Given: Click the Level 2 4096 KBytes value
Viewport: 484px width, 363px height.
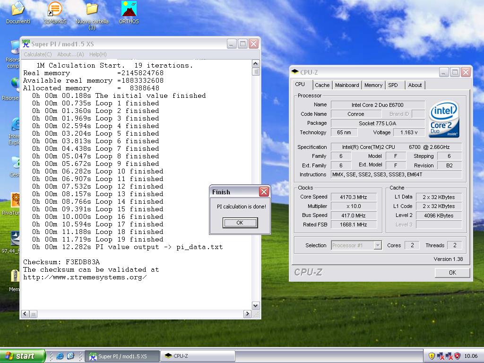Looking at the screenshot, I should pyautogui.click(x=439, y=216).
